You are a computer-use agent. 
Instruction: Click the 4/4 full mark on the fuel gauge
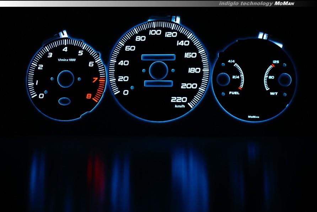pyautogui.click(x=231, y=62)
